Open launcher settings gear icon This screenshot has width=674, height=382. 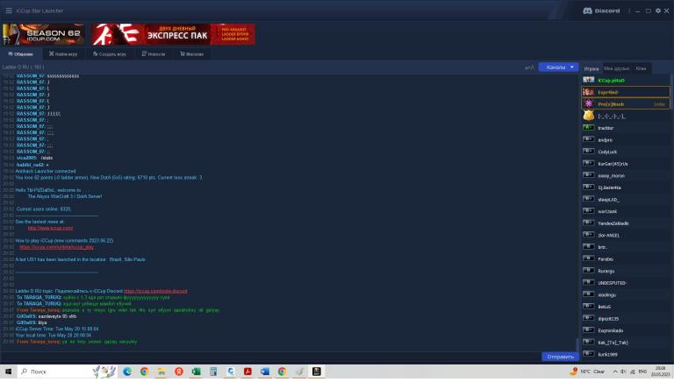[658, 11]
